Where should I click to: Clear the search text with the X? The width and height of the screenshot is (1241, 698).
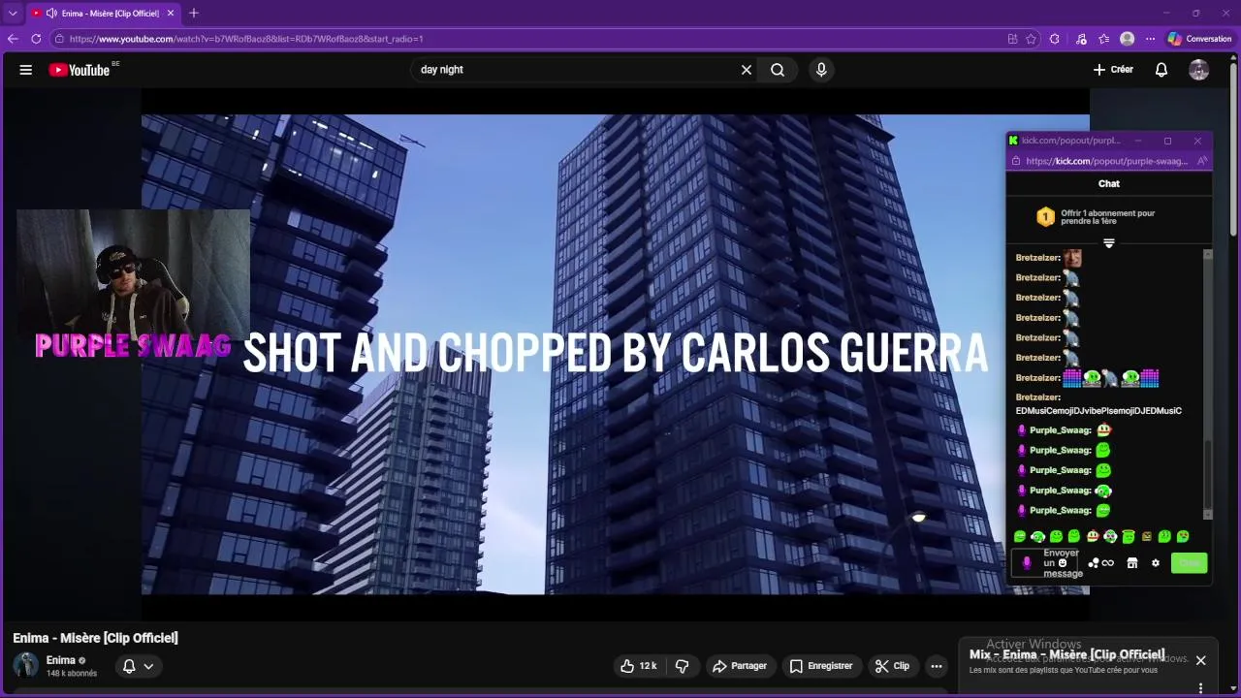click(747, 70)
